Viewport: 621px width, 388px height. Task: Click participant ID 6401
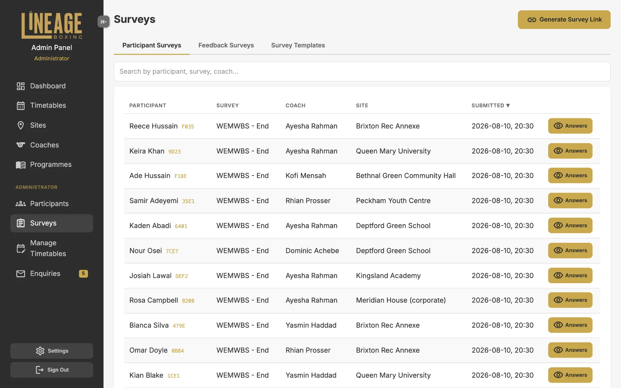tap(181, 226)
